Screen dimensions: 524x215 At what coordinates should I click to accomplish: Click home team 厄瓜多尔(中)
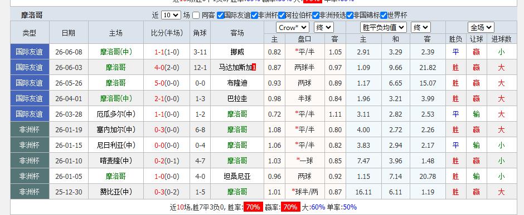116,114
